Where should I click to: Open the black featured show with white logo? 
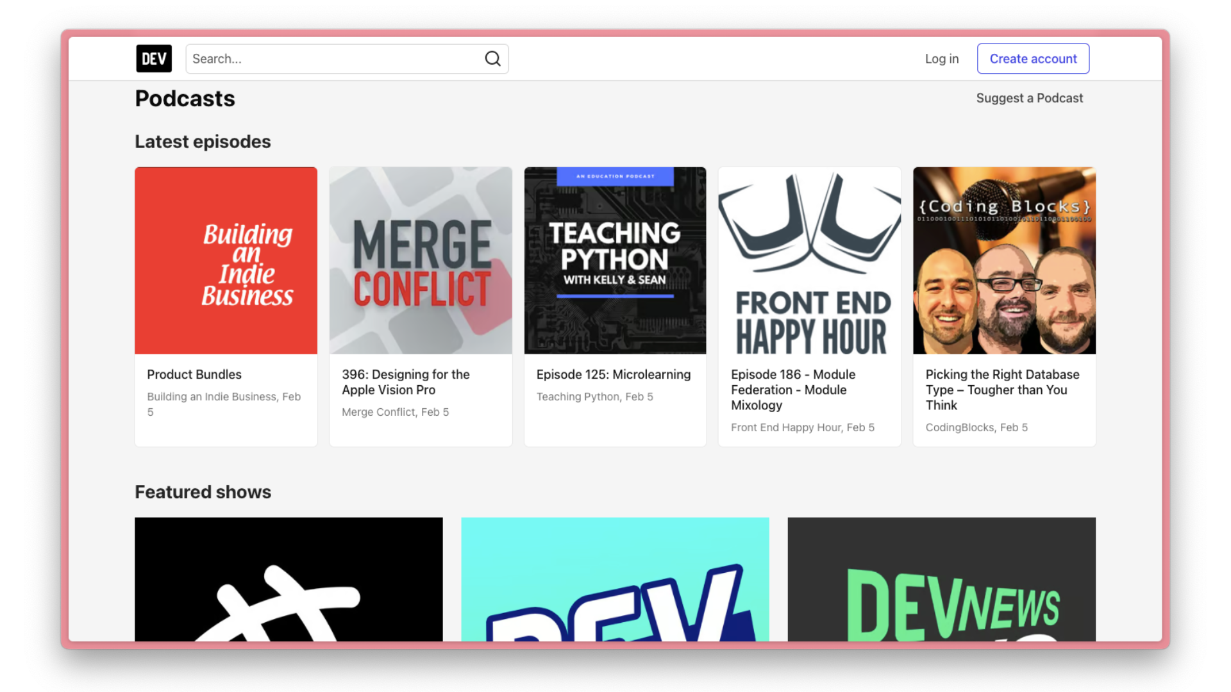point(289,579)
